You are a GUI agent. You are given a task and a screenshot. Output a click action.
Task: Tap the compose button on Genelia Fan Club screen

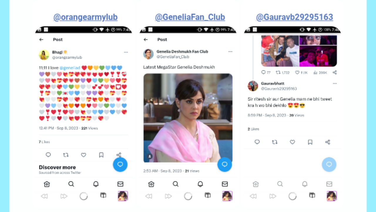(225, 164)
